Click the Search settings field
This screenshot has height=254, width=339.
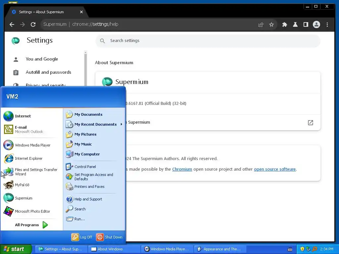[208, 41]
